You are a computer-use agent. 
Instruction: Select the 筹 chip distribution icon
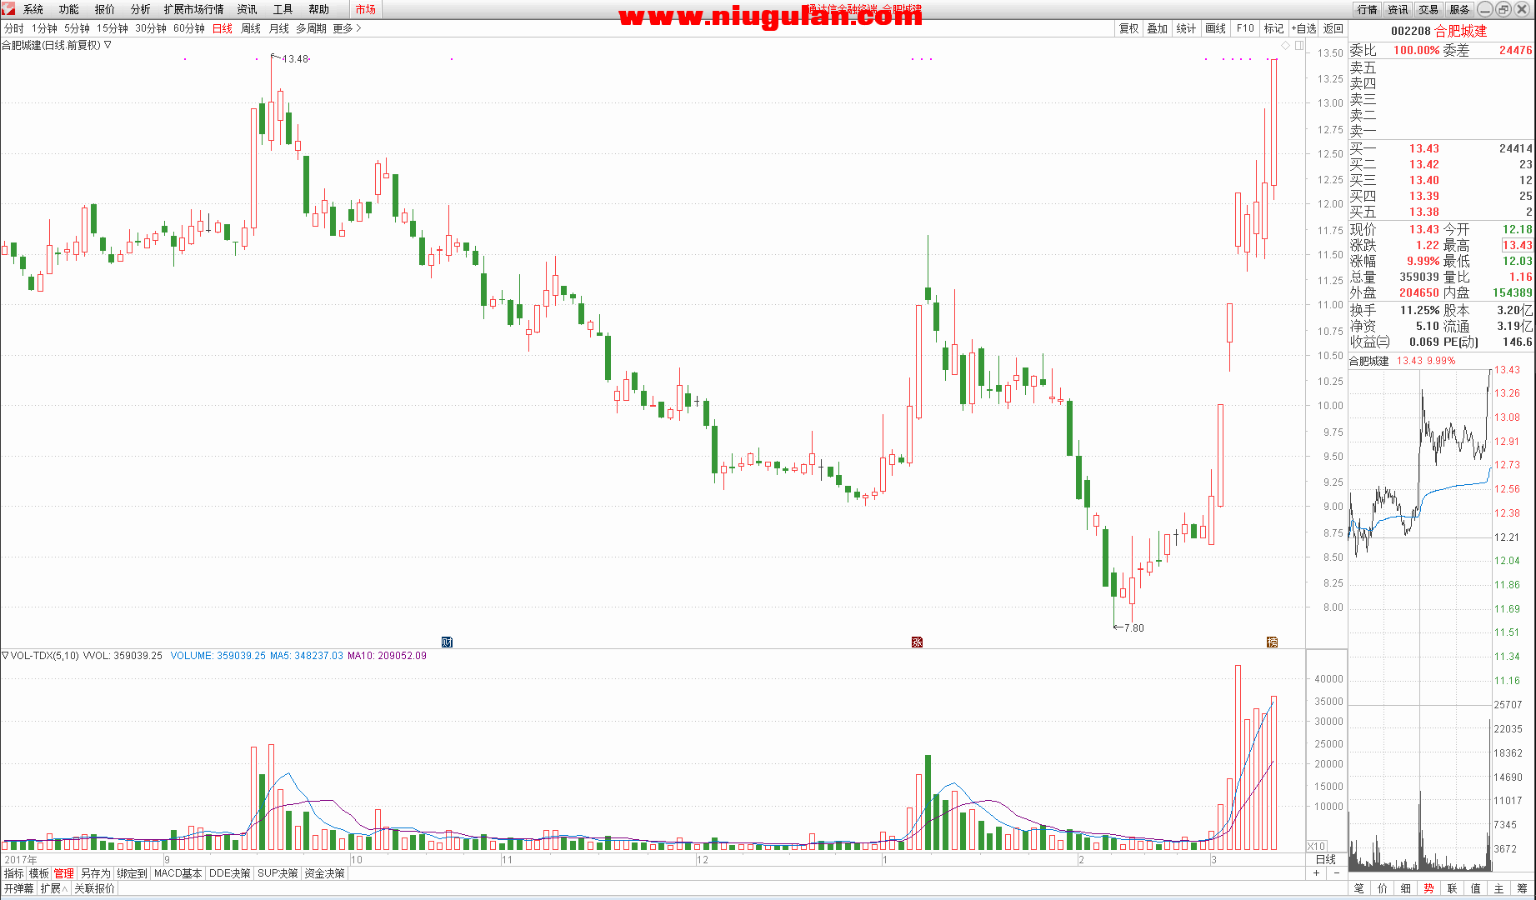coord(1523,888)
